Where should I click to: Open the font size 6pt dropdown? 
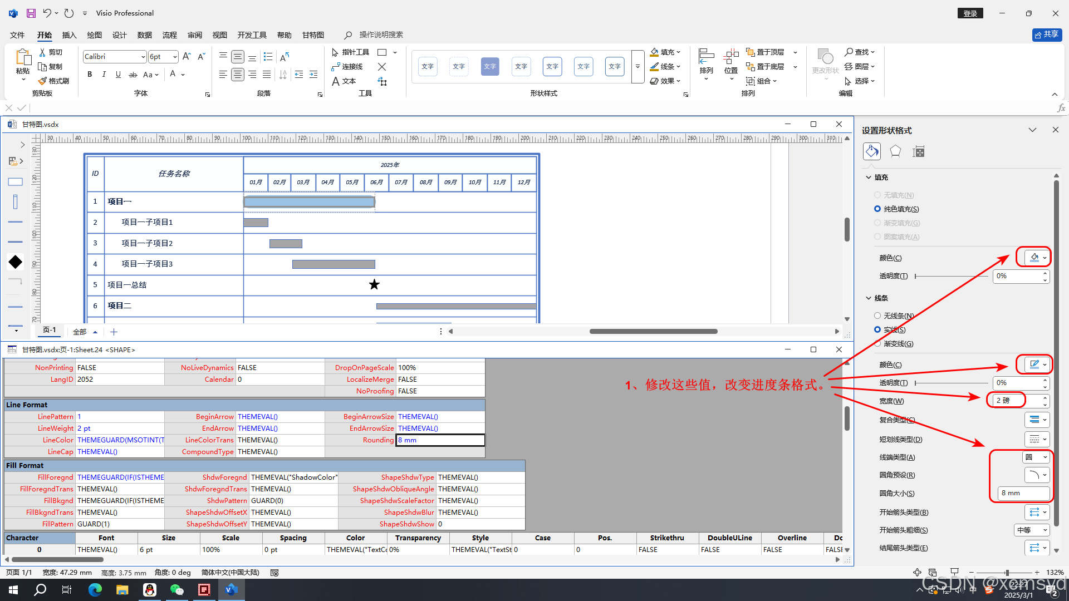pos(175,57)
